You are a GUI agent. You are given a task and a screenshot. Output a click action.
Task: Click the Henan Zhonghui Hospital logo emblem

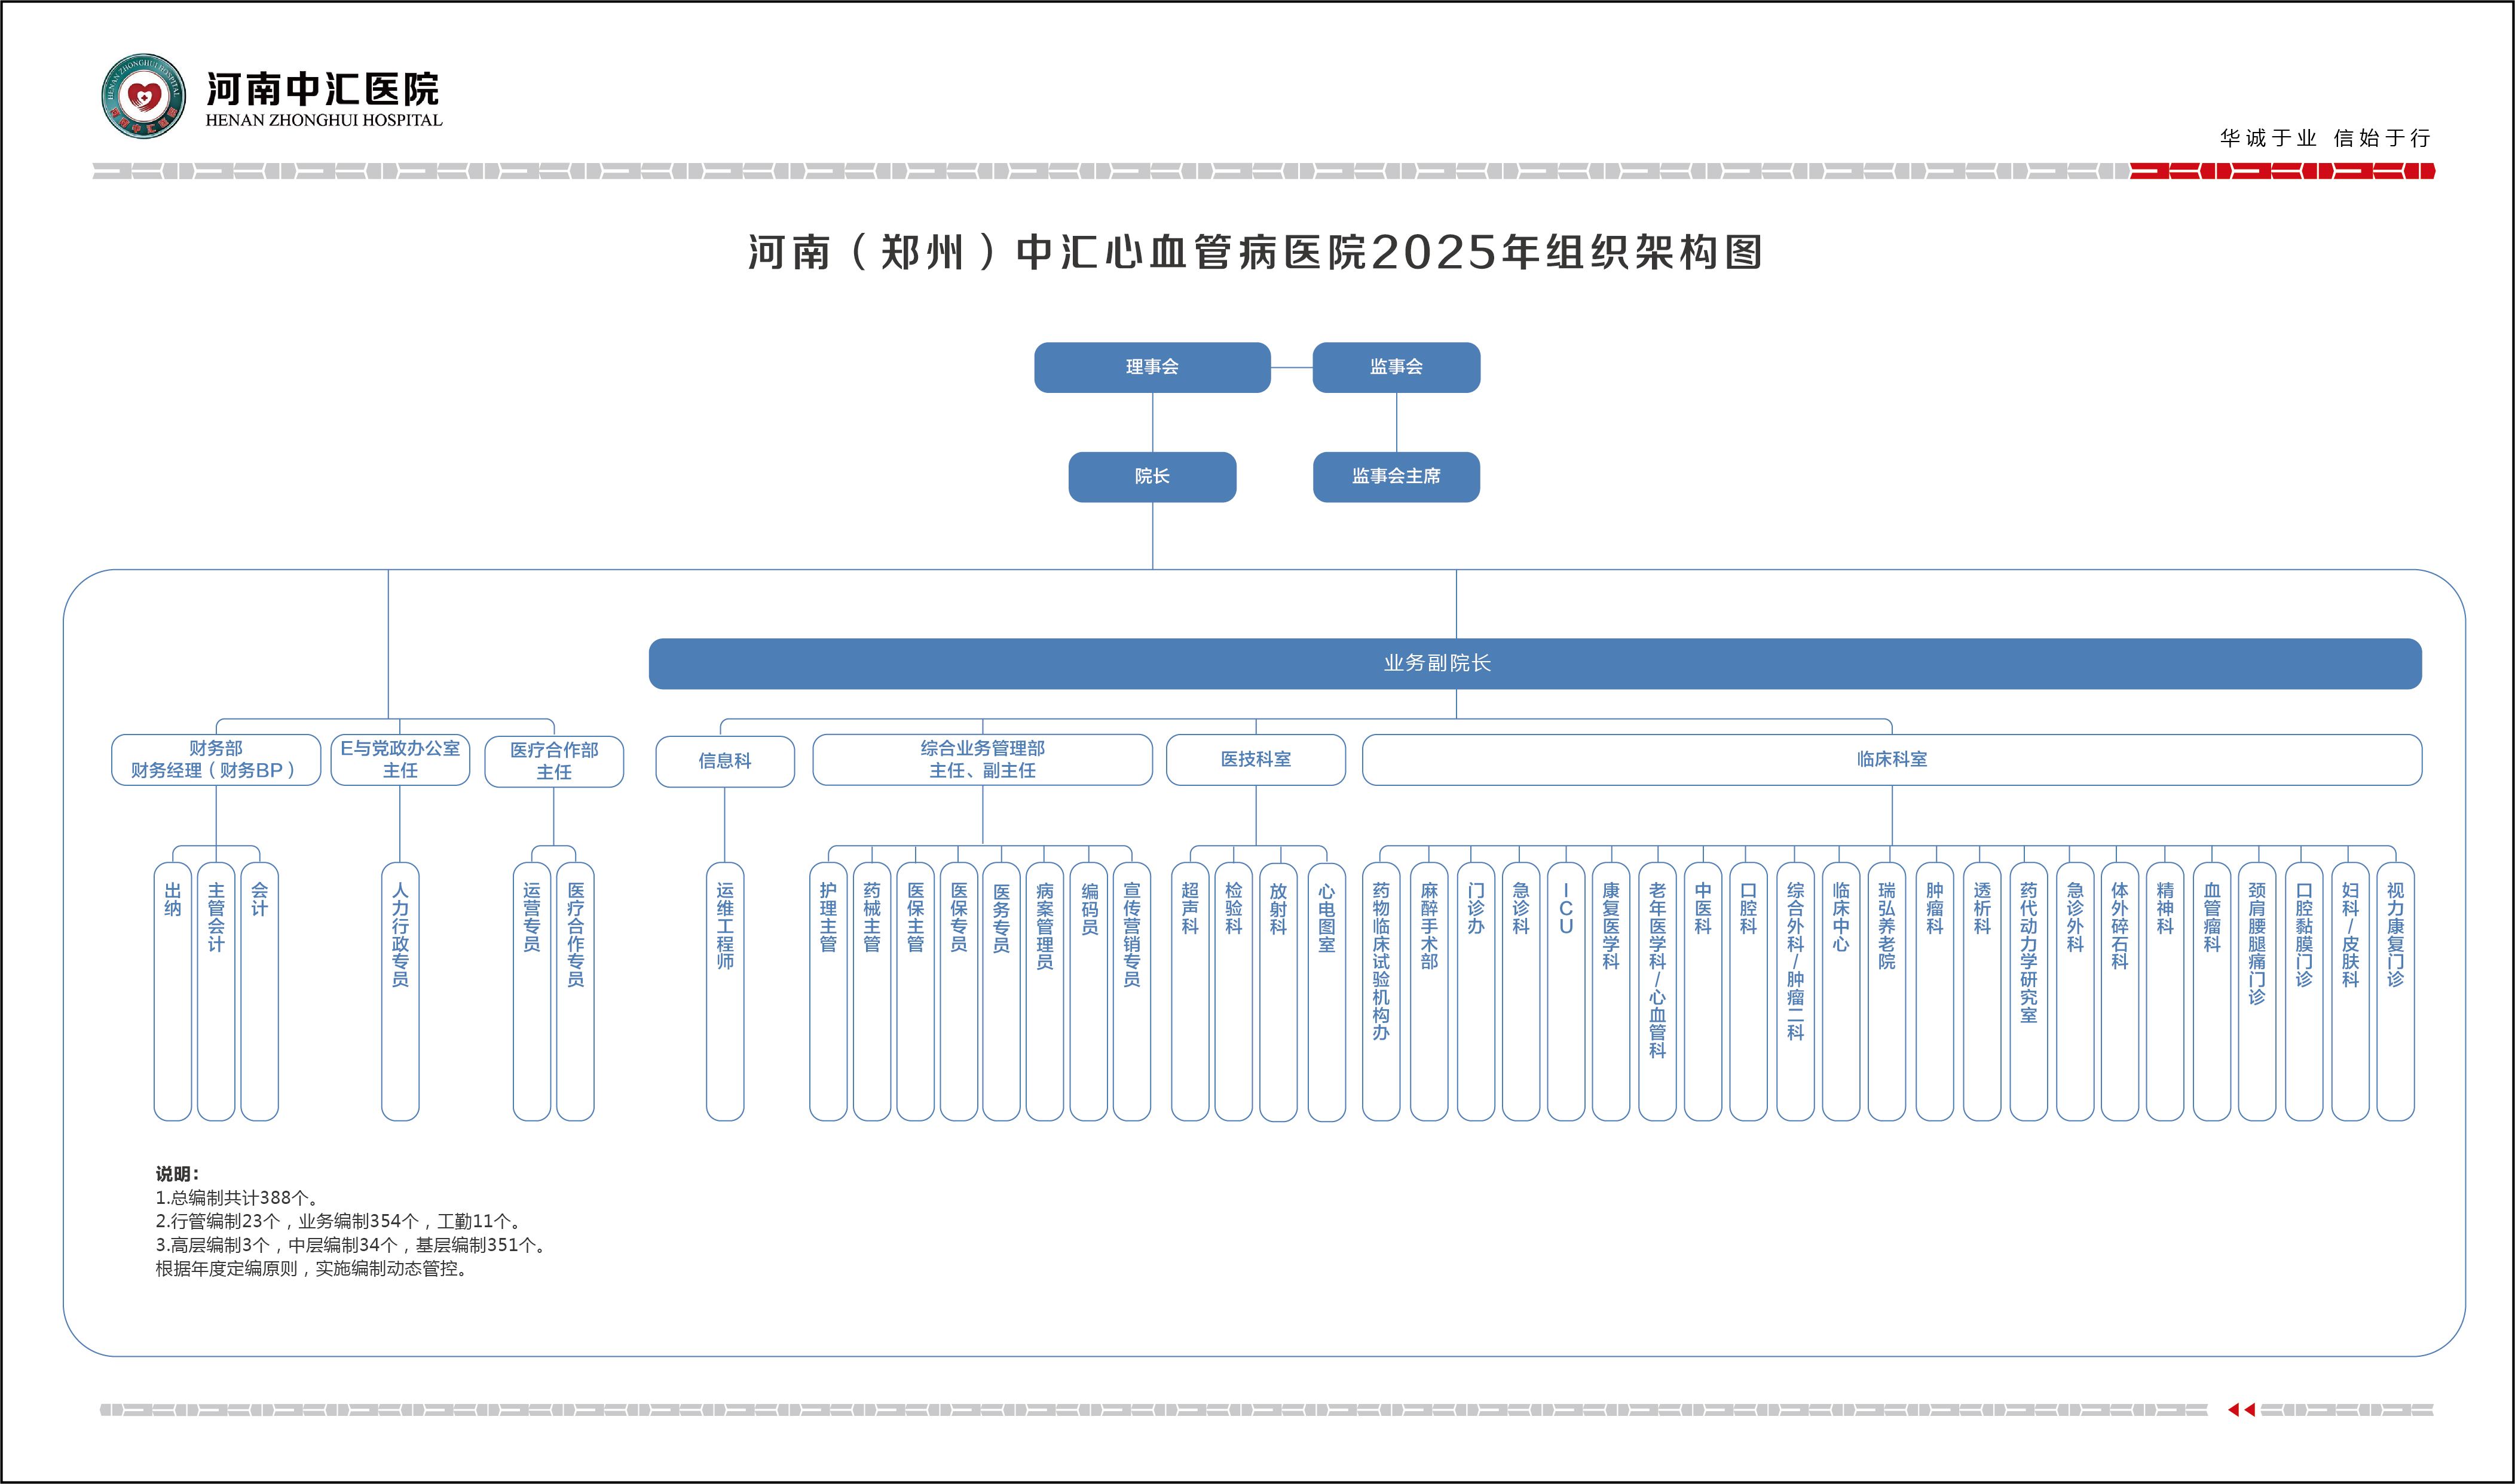coord(143,96)
